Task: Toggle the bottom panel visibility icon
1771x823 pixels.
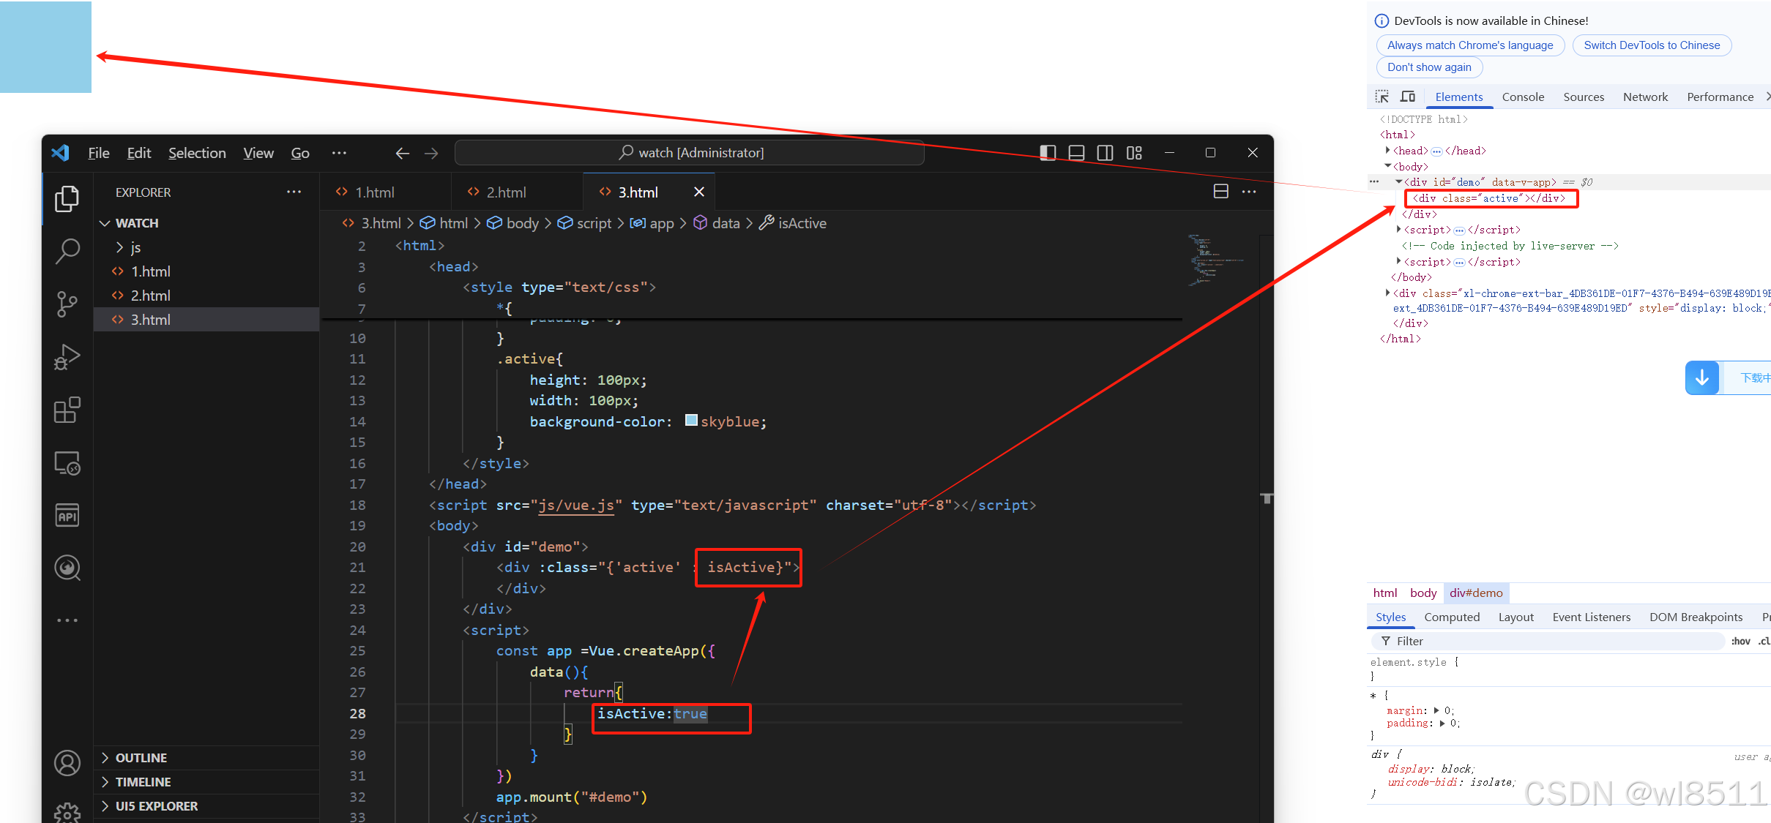Action: click(1076, 152)
